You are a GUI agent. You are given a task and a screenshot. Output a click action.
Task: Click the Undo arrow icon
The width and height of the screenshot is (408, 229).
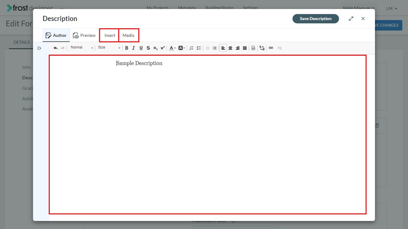[x=55, y=48]
